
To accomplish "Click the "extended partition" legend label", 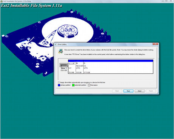I will [81, 85].
